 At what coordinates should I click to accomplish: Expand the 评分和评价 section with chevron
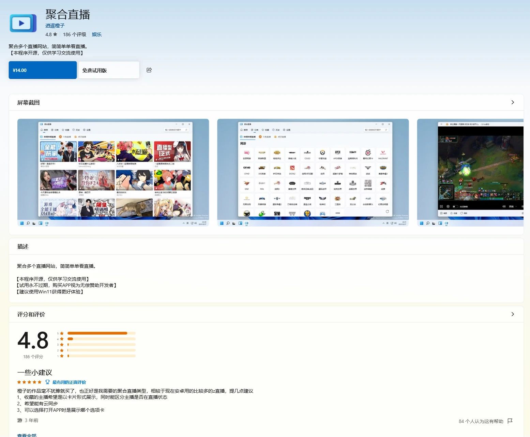coord(513,314)
